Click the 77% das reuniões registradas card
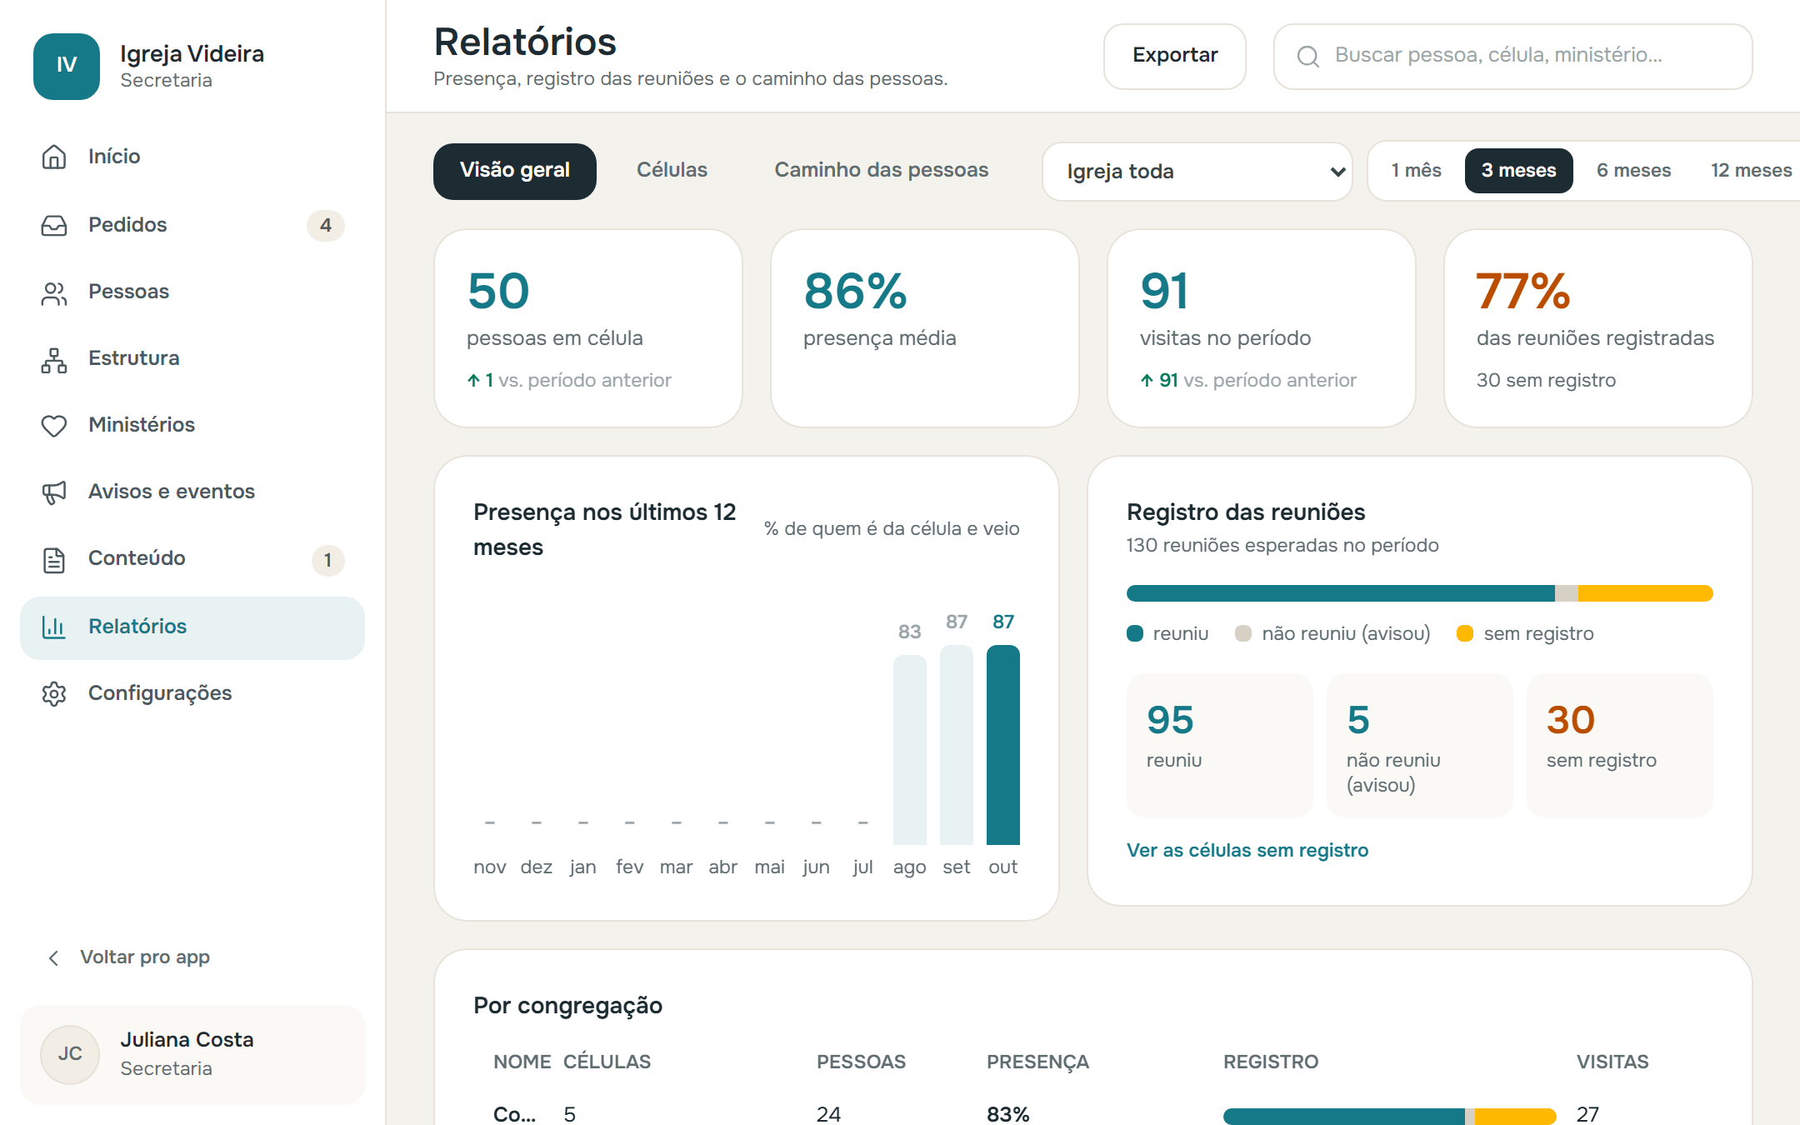 1597,328
